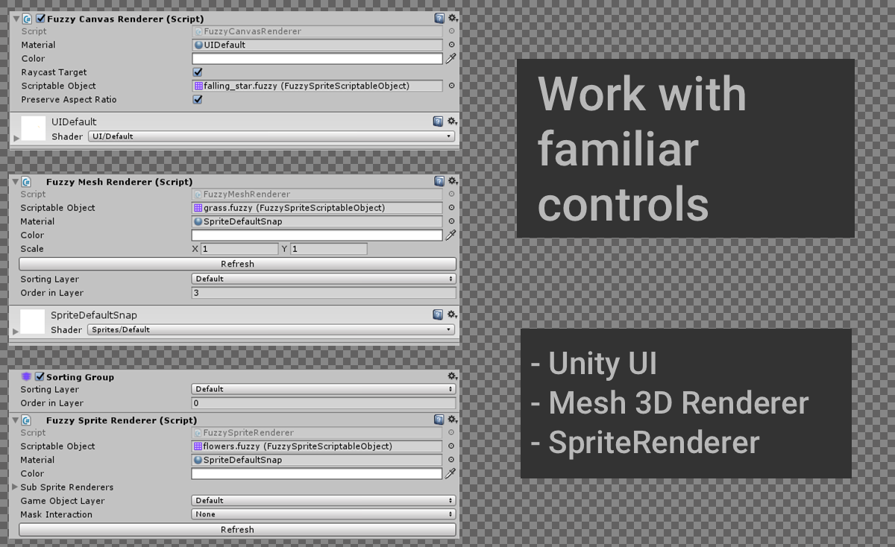Open help icon of SpriteDefaultSnap material header

pos(439,314)
